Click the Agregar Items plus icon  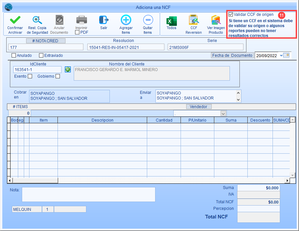click(126, 20)
